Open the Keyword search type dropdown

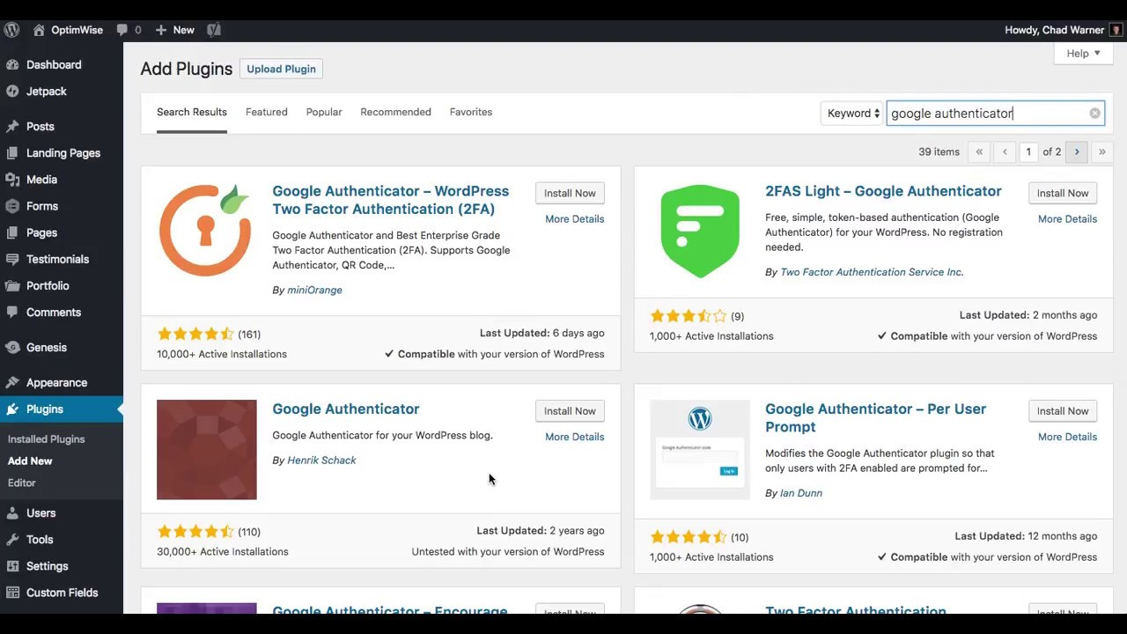coord(852,113)
